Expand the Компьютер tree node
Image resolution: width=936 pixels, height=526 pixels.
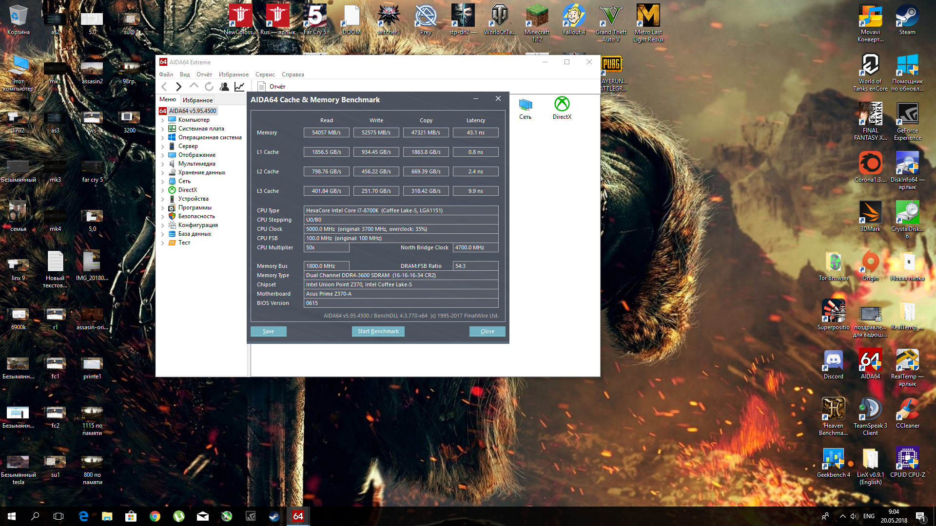click(163, 120)
